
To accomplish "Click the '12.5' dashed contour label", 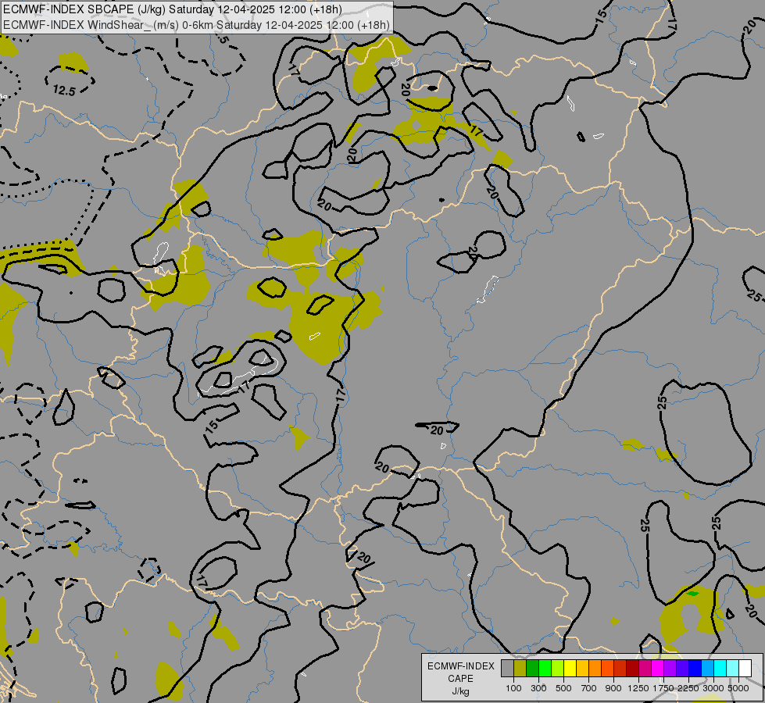I will (64, 91).
